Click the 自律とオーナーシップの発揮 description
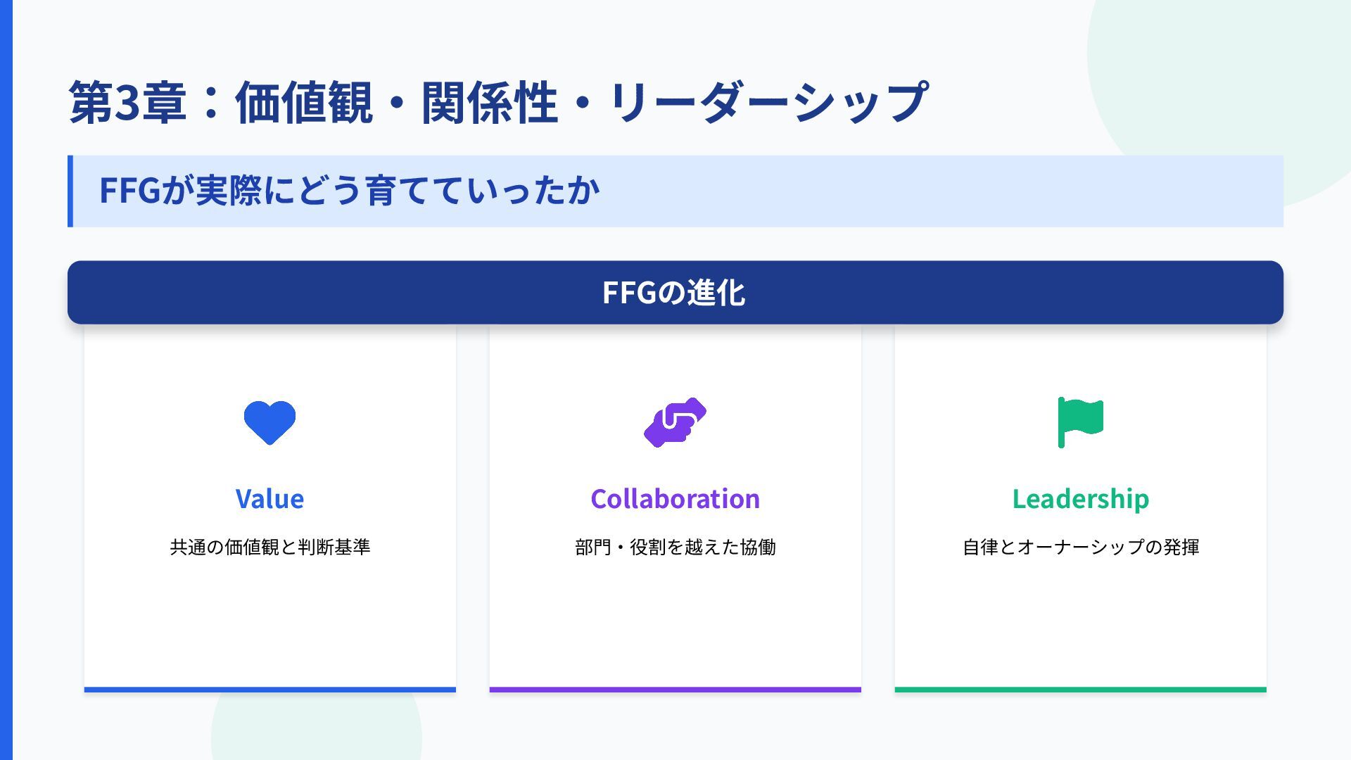 coord(1080,547)
